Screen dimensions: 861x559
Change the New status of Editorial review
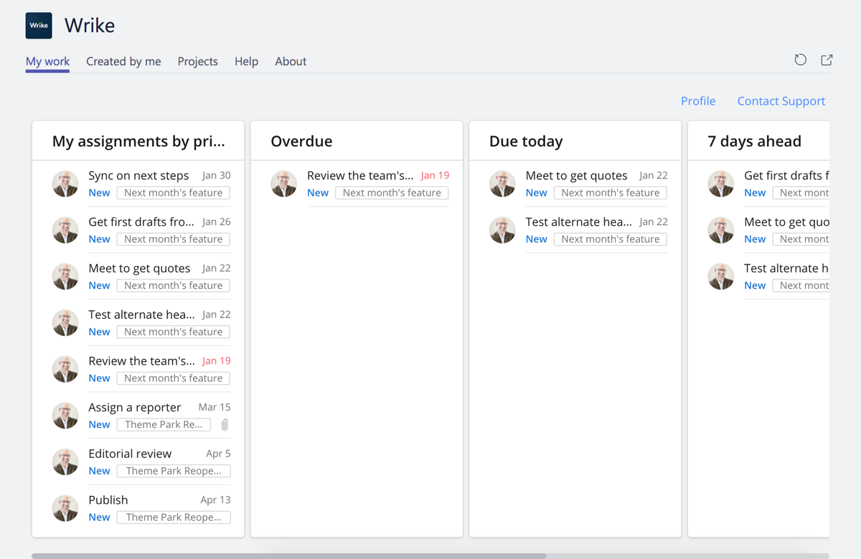[99, 471]
